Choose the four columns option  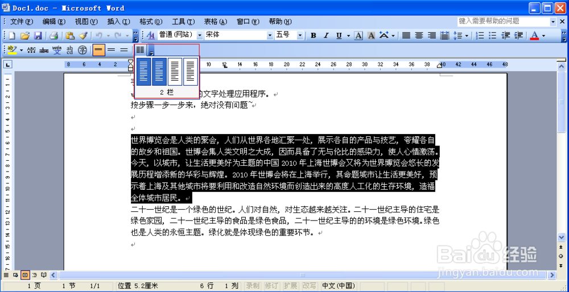(191, 72)
